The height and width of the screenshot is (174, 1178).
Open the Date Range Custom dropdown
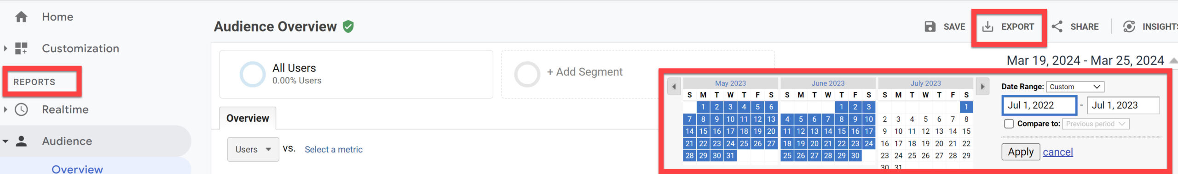1075,87
